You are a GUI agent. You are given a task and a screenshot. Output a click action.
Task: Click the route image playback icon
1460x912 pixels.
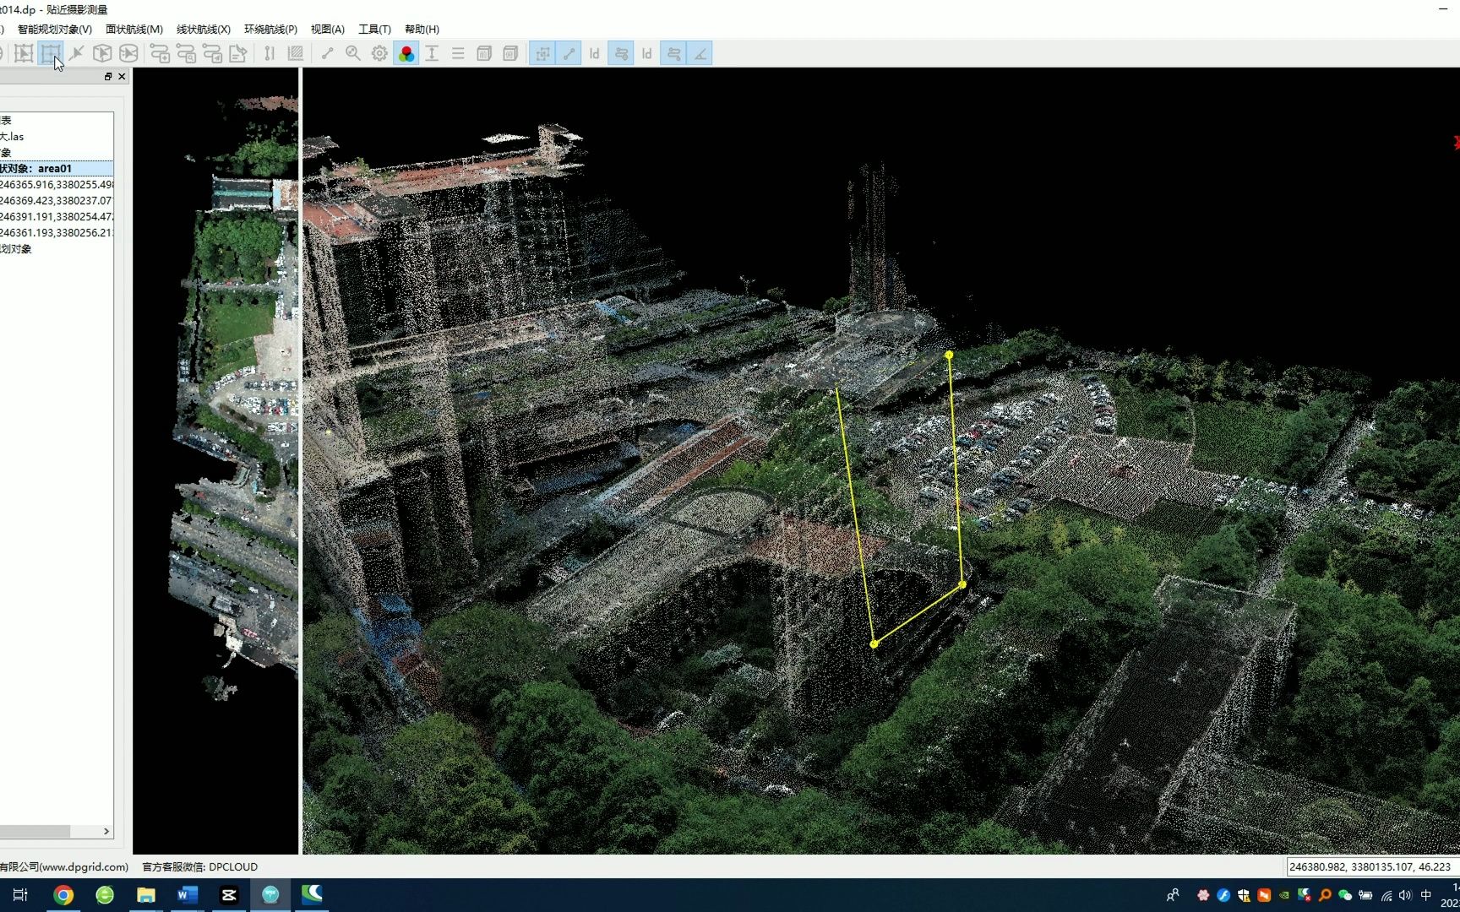[x=212, y=53]
